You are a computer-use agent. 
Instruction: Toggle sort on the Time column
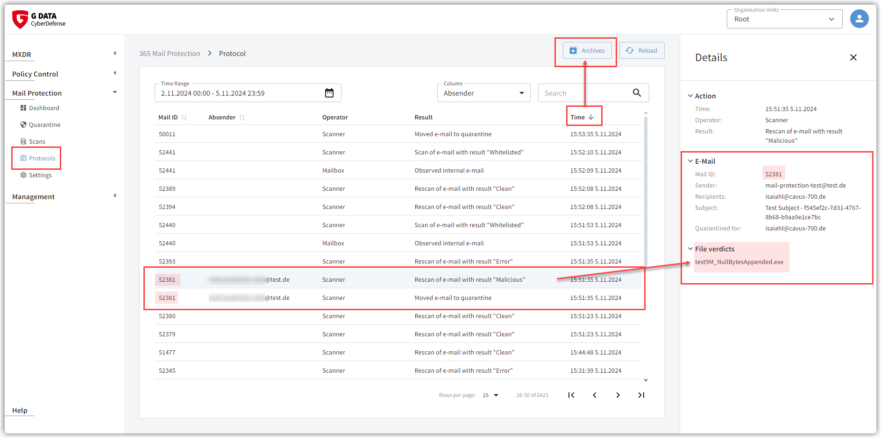coord(582,117)
